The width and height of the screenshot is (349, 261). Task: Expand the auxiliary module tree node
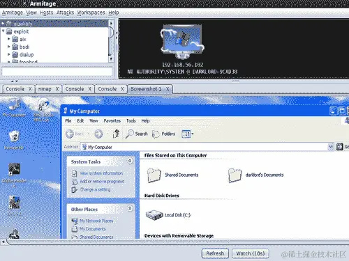click(3, 24)
